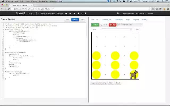This screenshot has width=170, height=106.
Task: Click the CodeHS logo in the navbar
Action: [20, 14]
